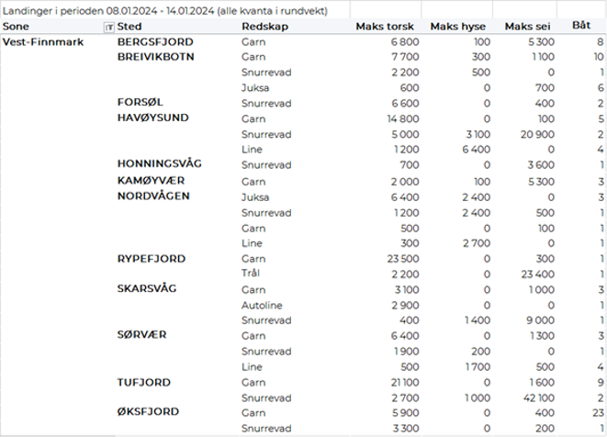Click the TUFJORD place label
Image resolution: width=607 pixels, height=437 pixels.
[144, 381]
